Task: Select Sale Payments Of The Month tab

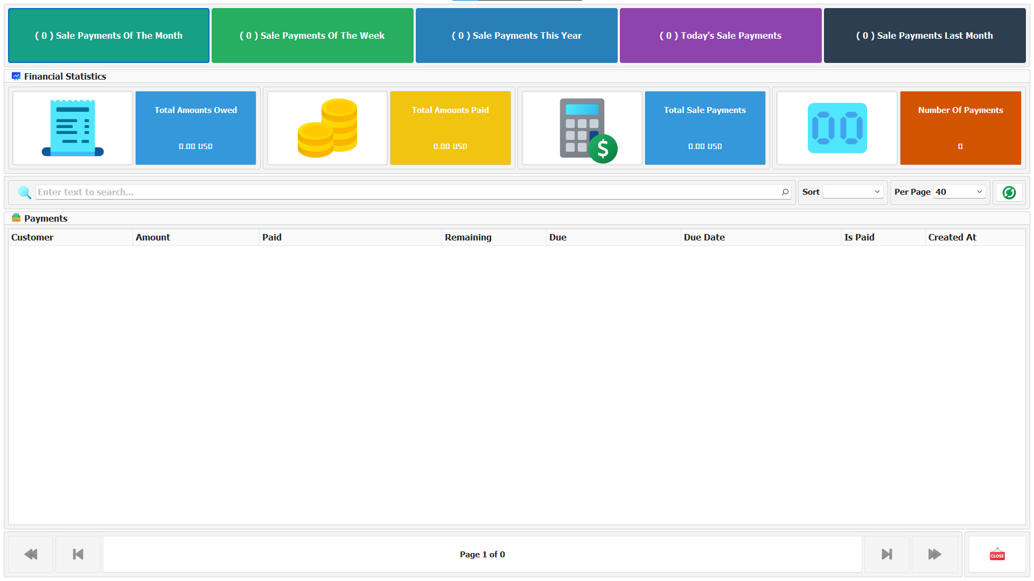Action: (109, 36)
